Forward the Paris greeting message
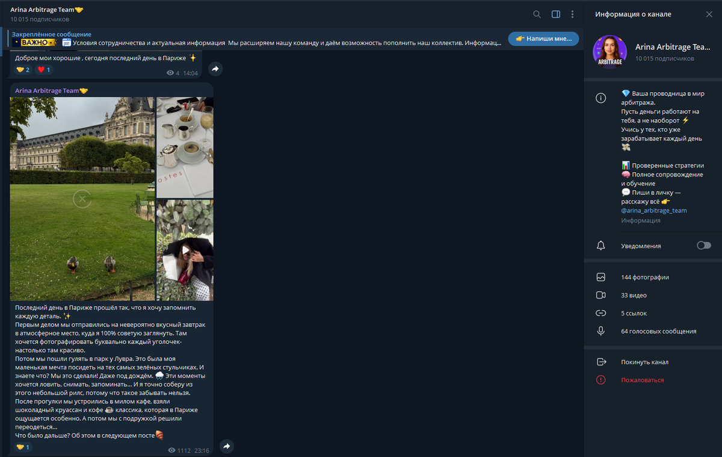The width and height of the screenshot is (722, 457). click(215, 69)
